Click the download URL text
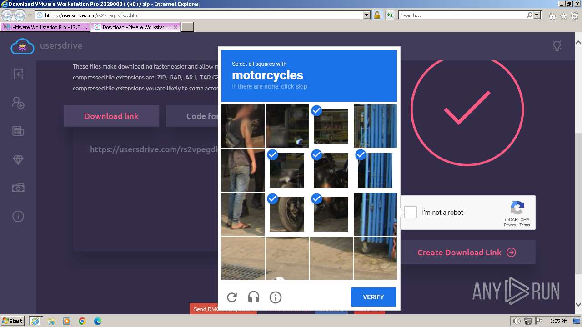Screen dimensions: 582x327 (x=154, y=149)
